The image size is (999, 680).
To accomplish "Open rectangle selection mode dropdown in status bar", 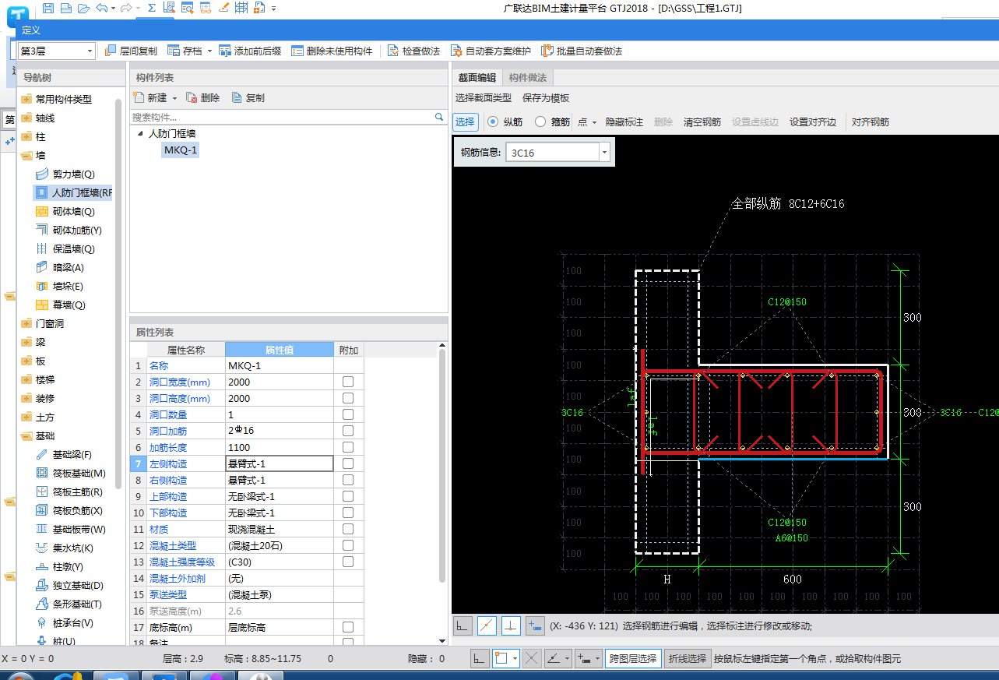I will coord(514,658).
